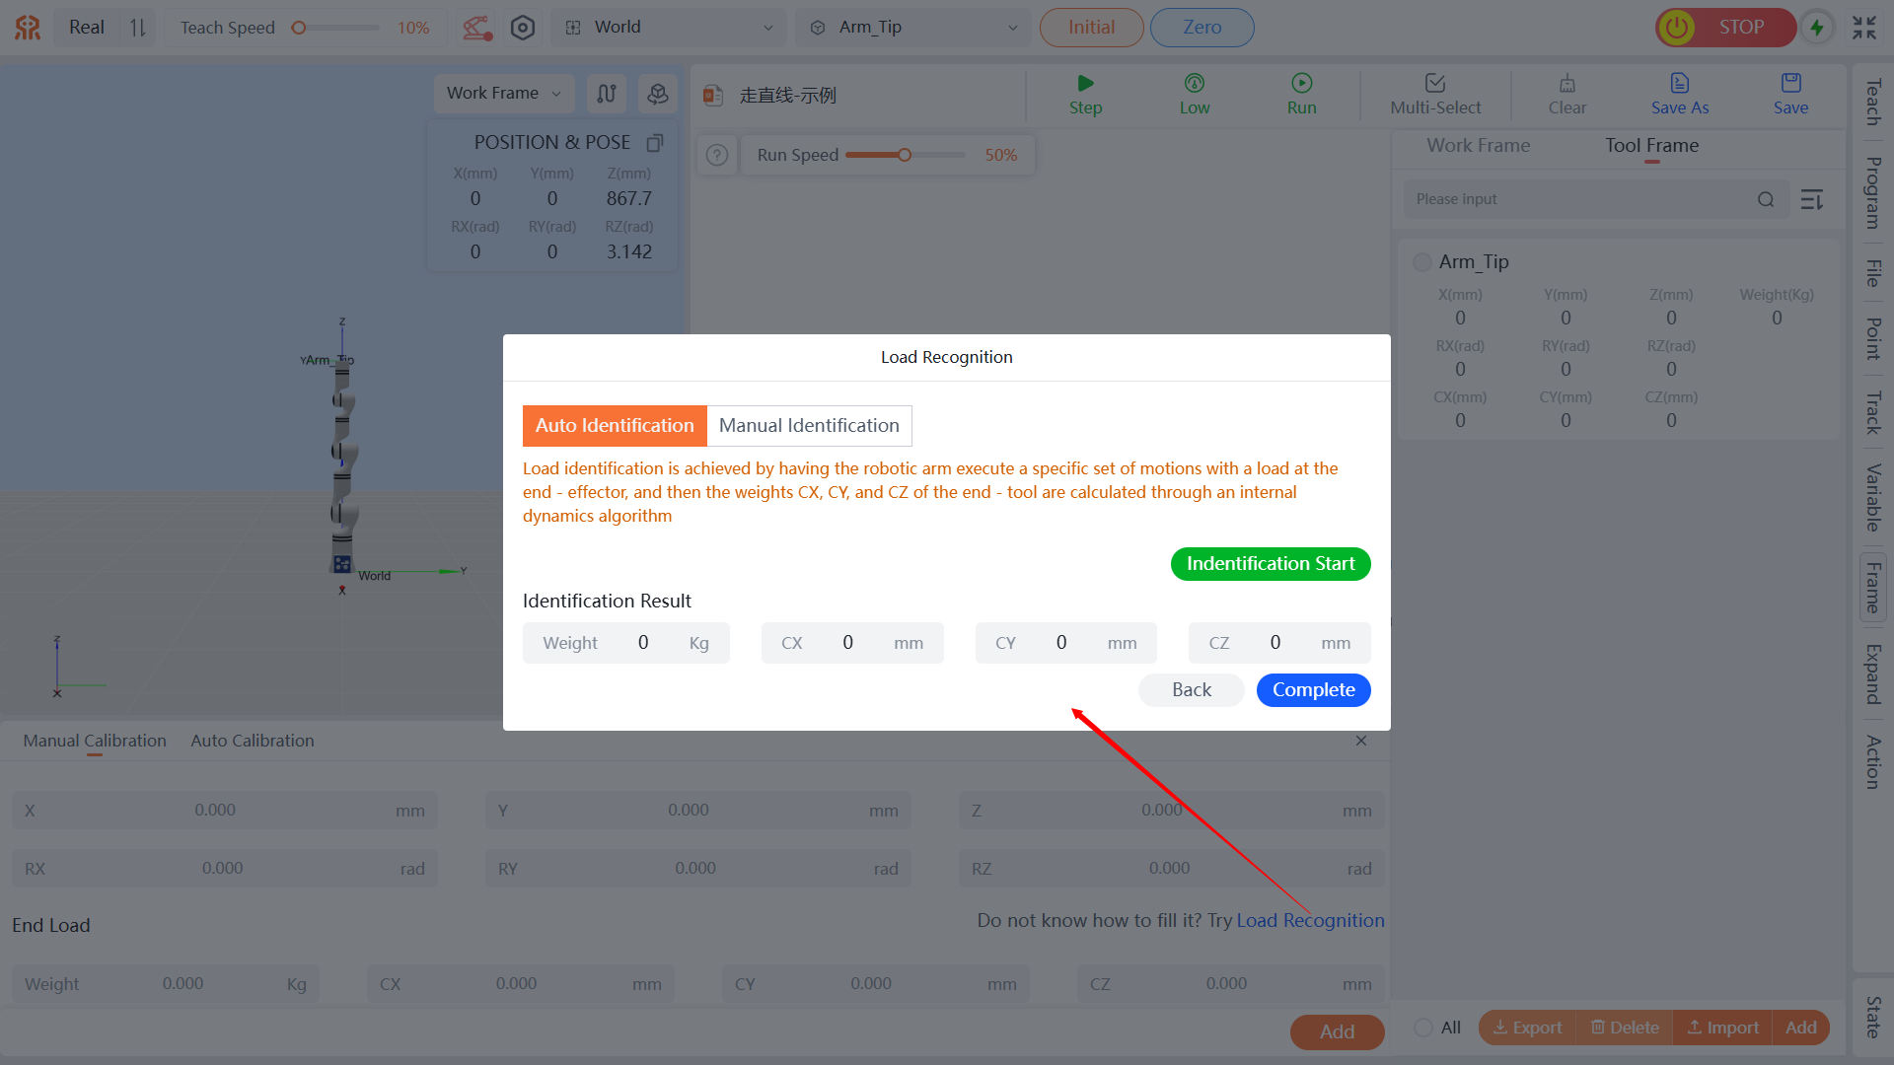Click the blue Complete button

click(1313, 690)
